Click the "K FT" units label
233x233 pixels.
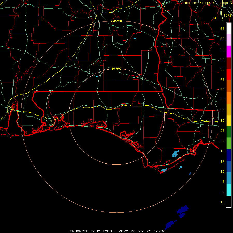pos(219,18)
